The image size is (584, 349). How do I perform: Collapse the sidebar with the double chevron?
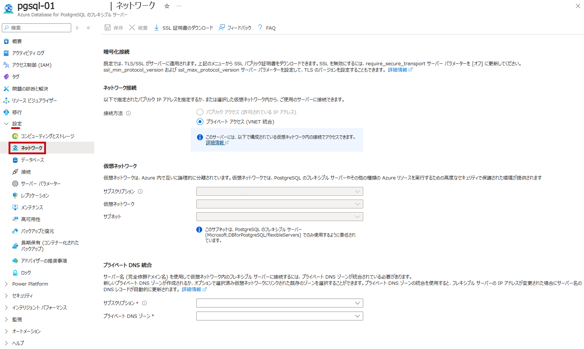click(x=88, y=28)
